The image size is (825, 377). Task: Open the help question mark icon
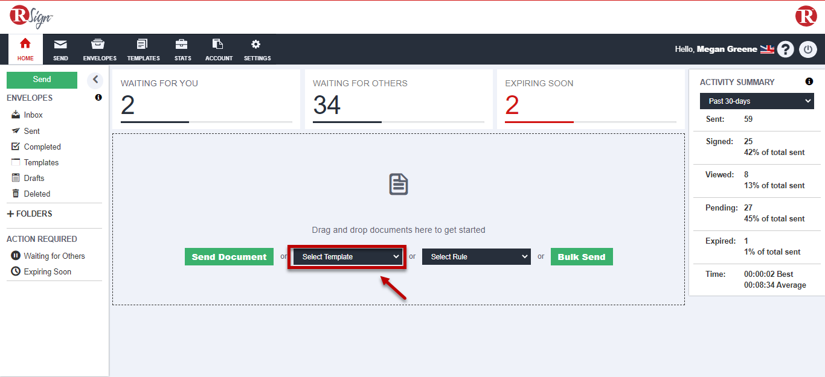(785, 49)
